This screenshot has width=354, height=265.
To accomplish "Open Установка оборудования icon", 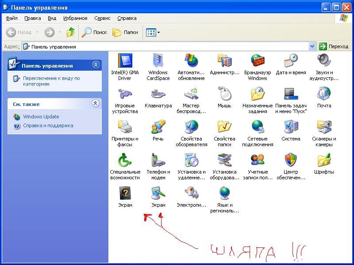I will pos(224,160).
